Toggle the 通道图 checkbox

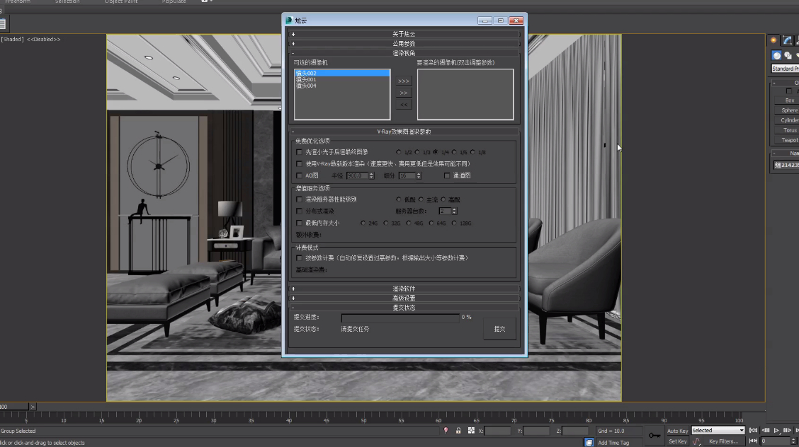pyautogui.click(x=447, y=175)
